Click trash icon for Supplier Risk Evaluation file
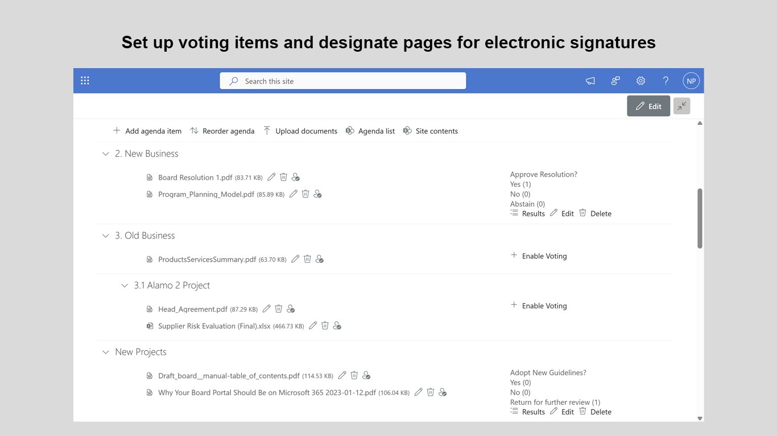The image size is (777, 436). (325, 326)
